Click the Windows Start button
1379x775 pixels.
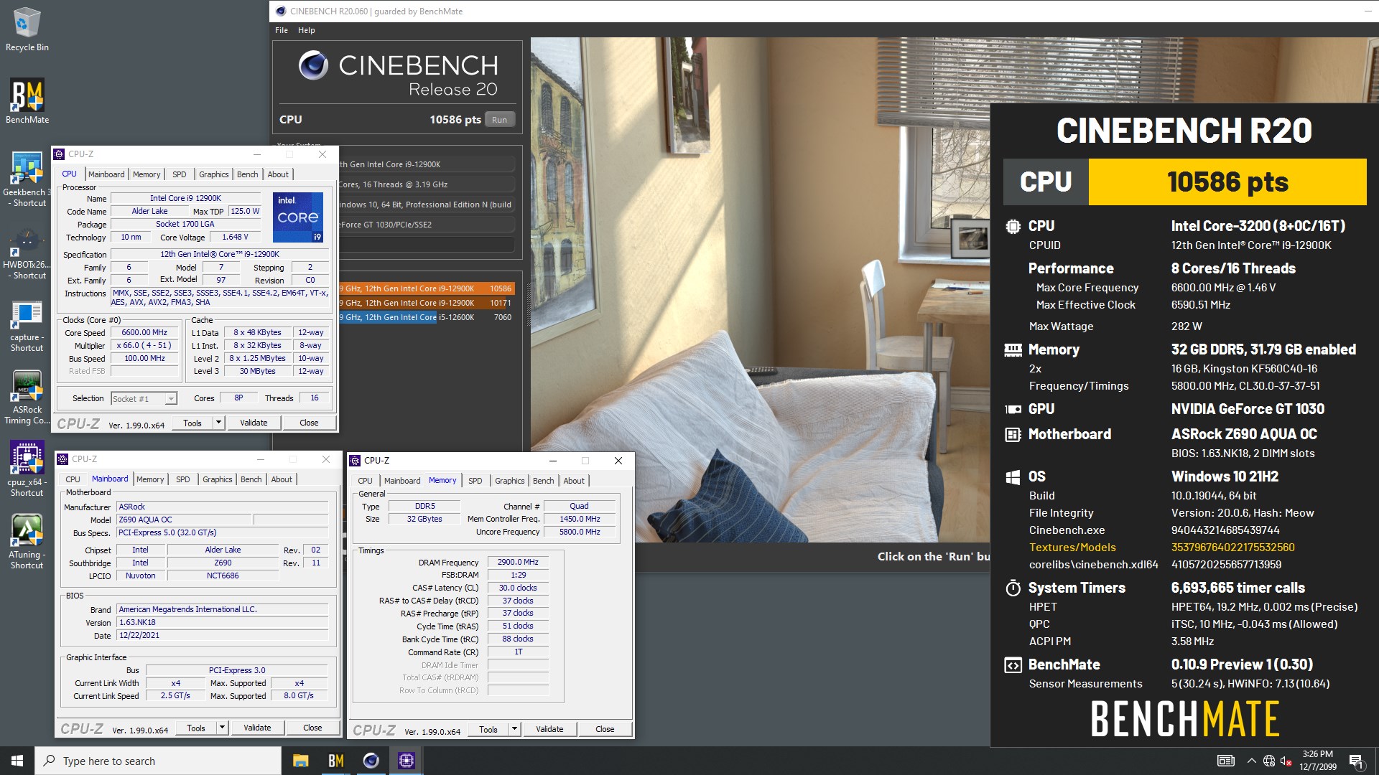(x=17, y=761)
